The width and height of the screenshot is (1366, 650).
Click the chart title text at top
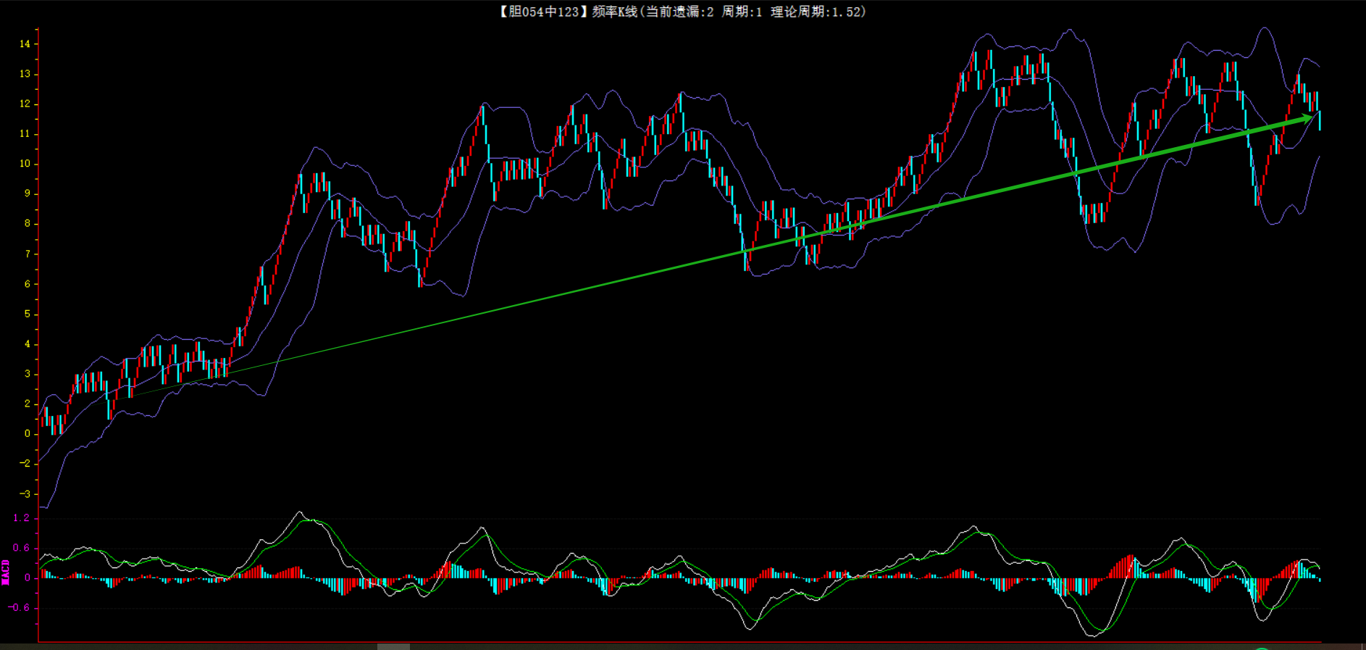(681, 12)
